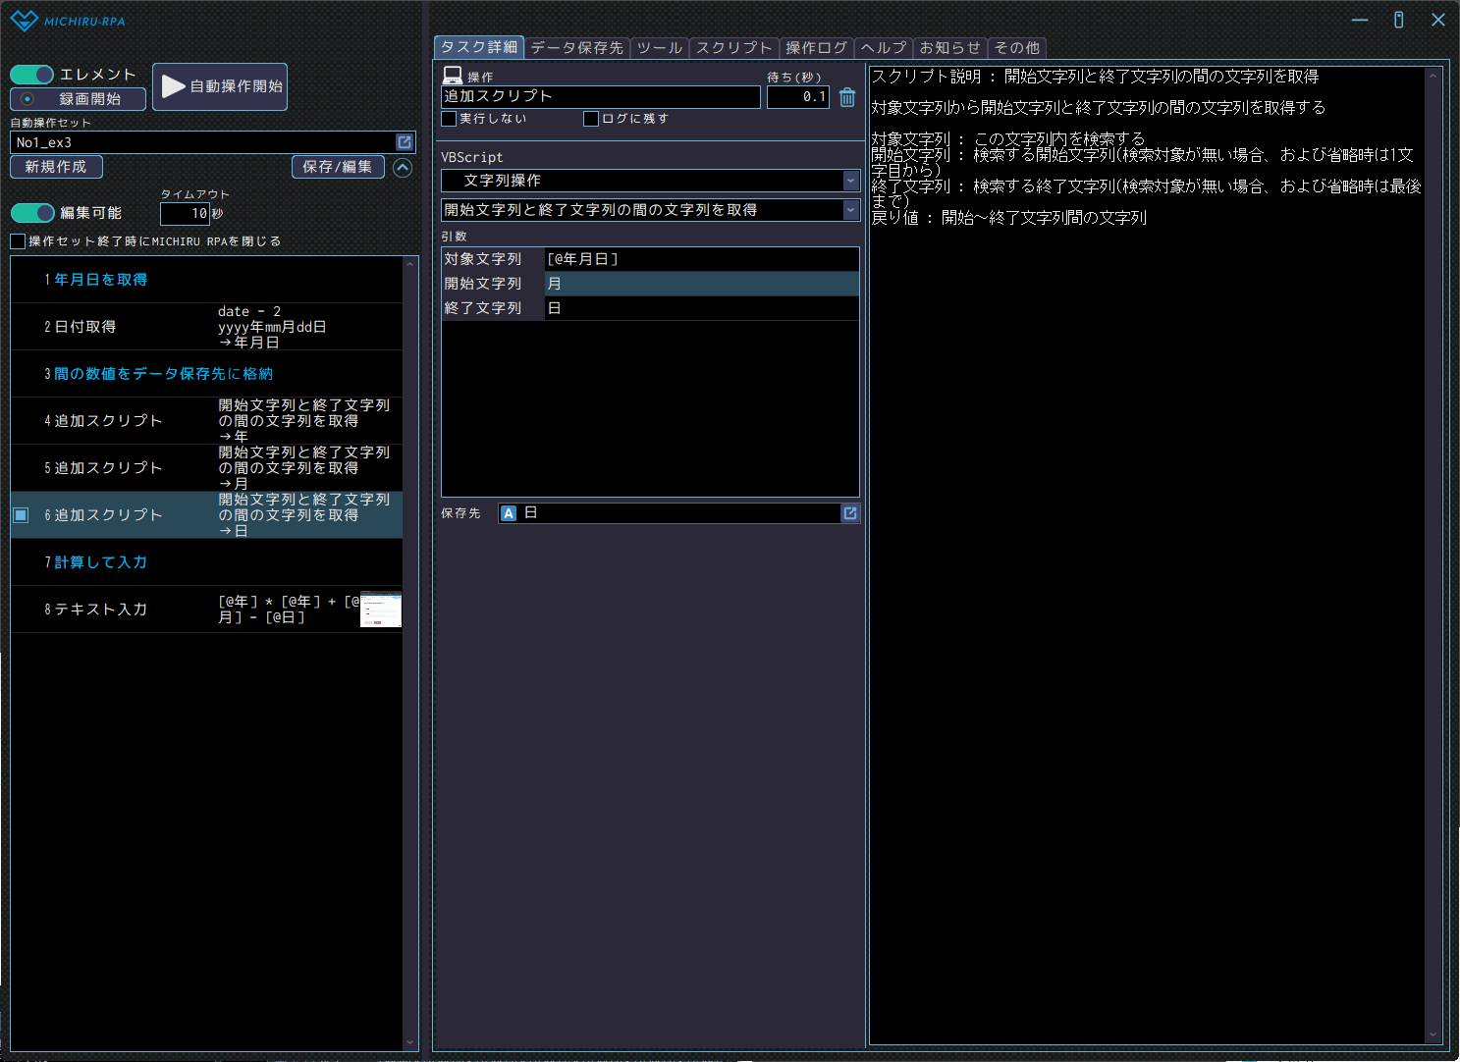
Task: Open the 文字列操作 category dropdown
Action: (850, 181)
